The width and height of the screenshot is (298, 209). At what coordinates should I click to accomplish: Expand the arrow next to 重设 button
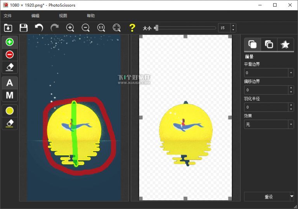click(x=292, y=197)
